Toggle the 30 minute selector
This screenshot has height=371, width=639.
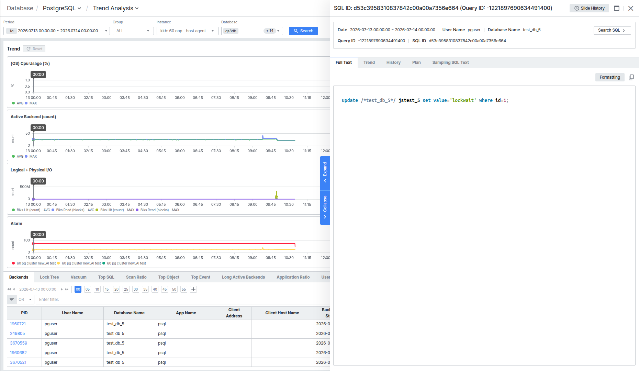(x=136, y=289)
